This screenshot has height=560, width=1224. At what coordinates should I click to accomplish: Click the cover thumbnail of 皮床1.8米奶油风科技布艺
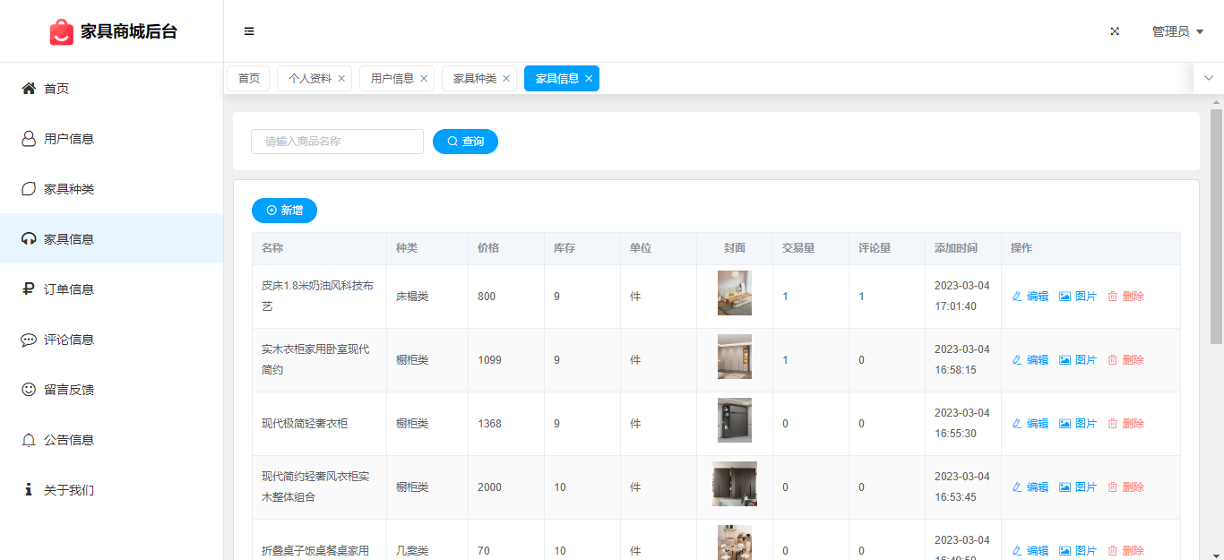coord(734,293)
